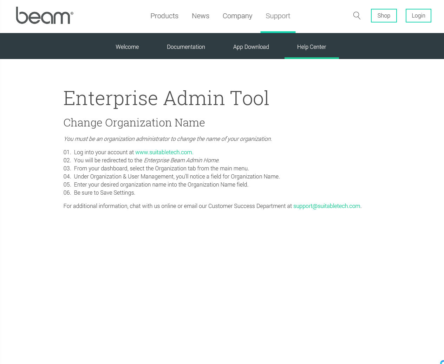Click the support@suitabletech.com email link
444x364 pixels.
pyautogui.click(x=327, y=206)
